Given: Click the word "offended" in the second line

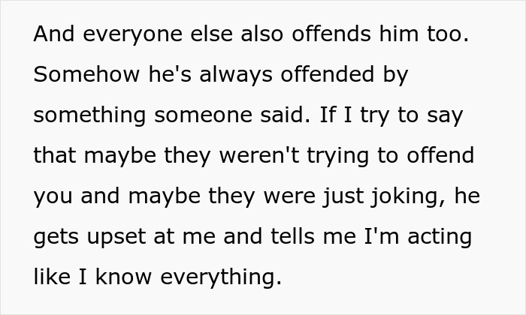Looking at the screenshot, I should (x=322, y=75).
